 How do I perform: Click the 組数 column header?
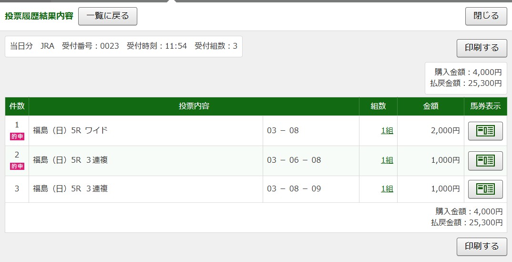pyautogui.click(x=378, y=106)
